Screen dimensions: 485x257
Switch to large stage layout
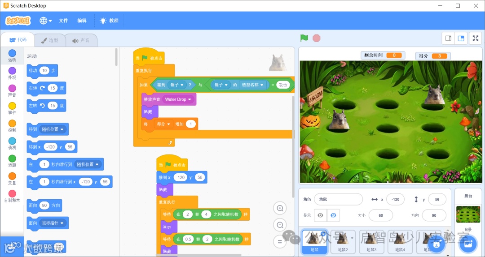pyautogui.click(x=461, y=38)
